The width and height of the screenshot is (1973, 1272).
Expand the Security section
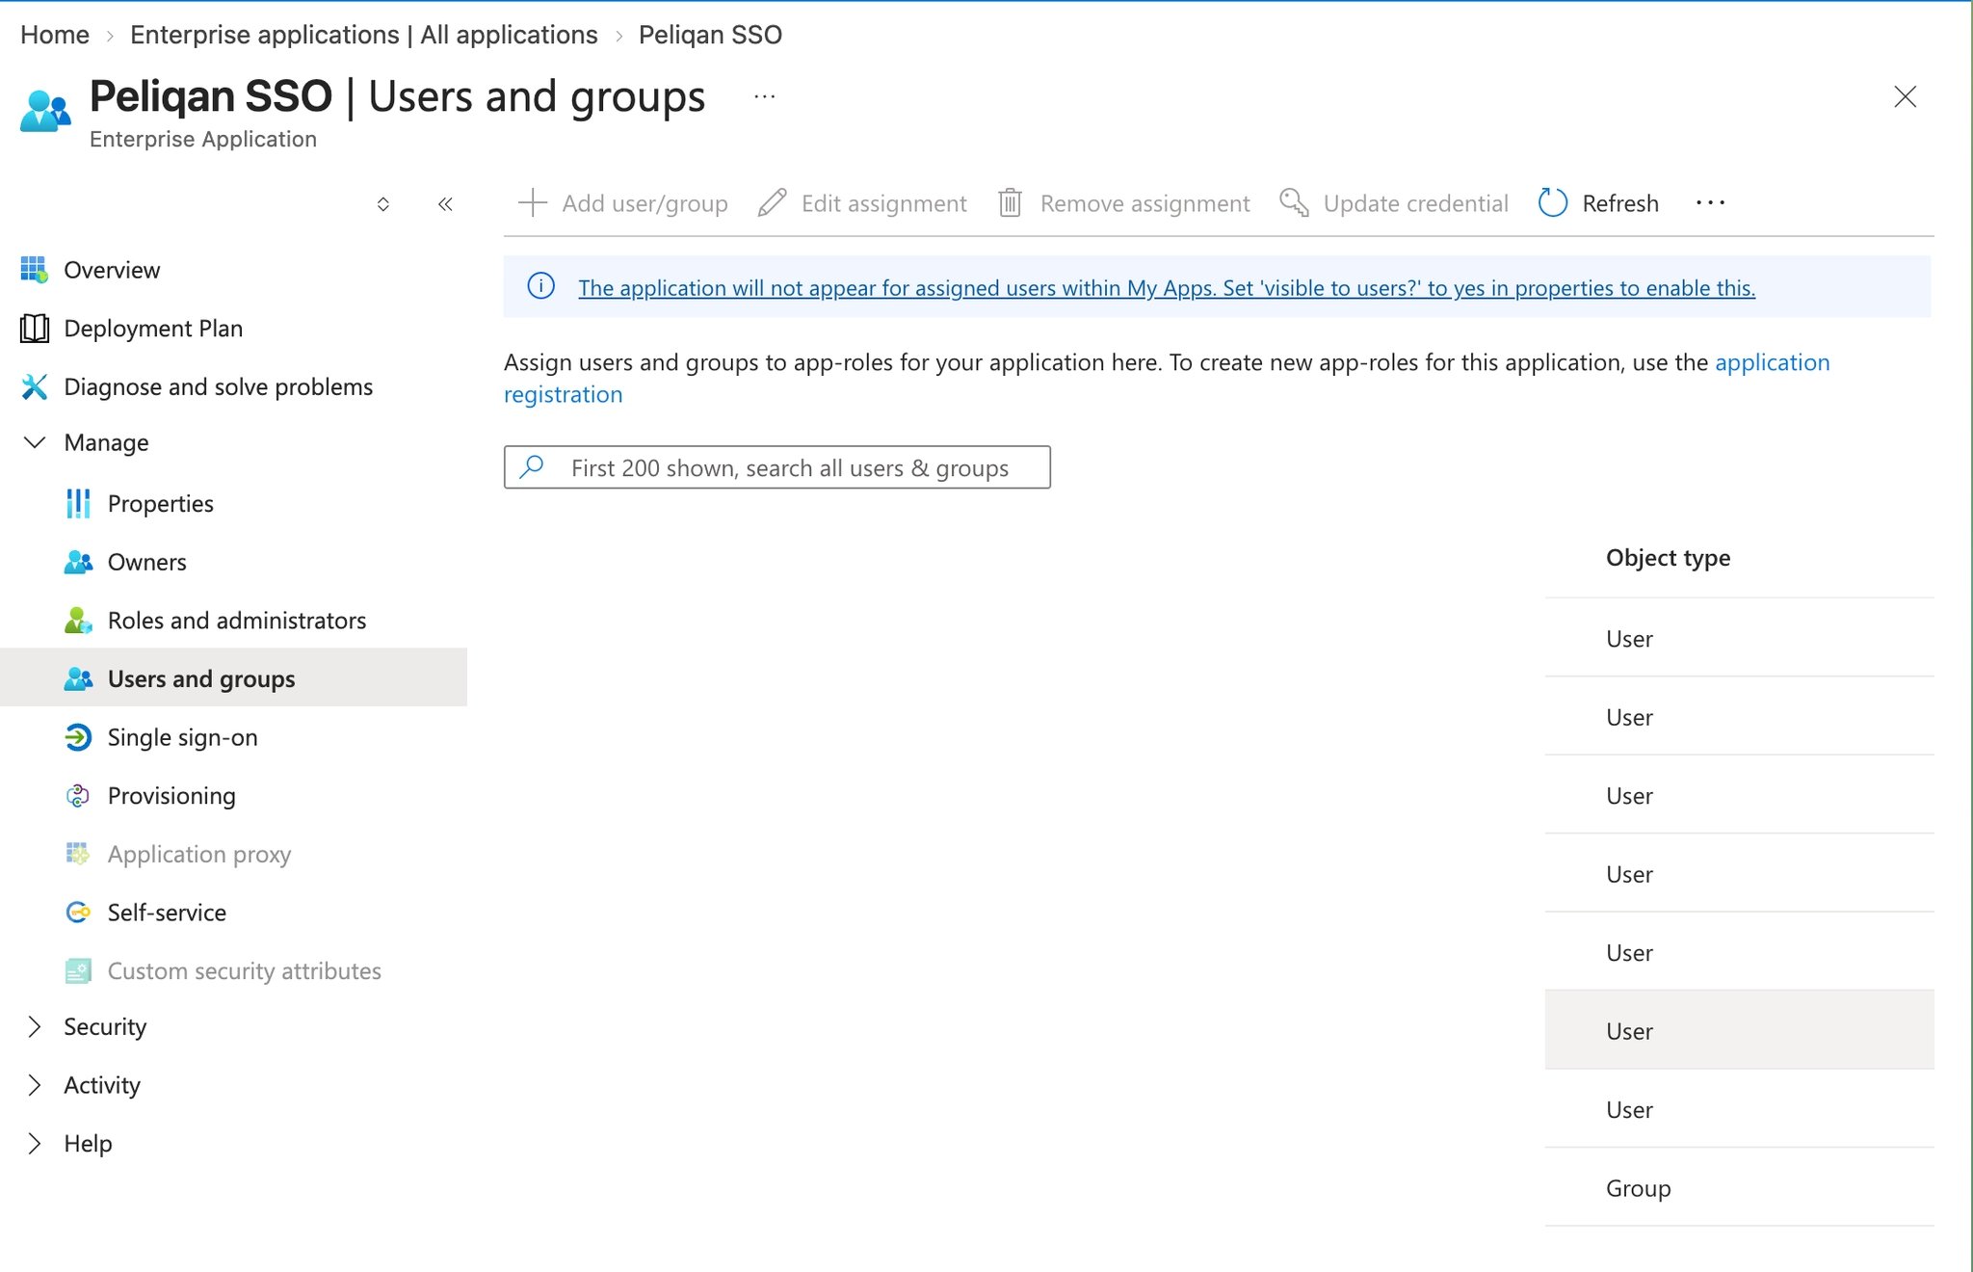click(35, 1026)
